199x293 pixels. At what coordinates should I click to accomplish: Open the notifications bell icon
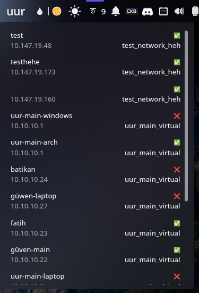coord(116,11)
